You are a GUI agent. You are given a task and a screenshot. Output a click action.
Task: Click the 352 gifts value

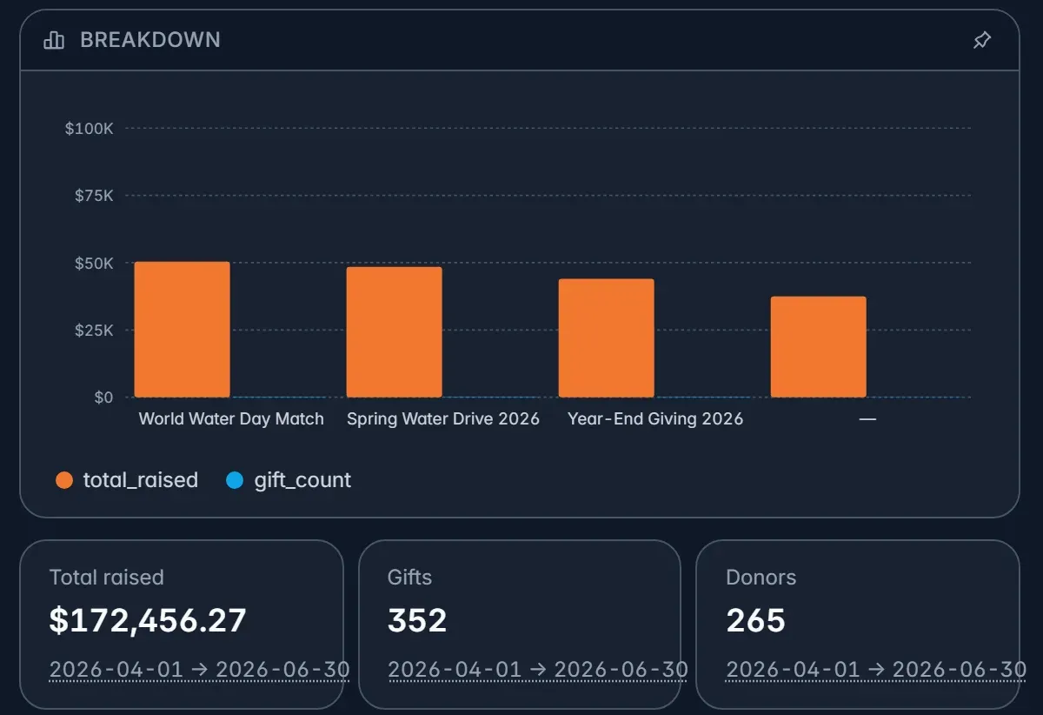417,621
